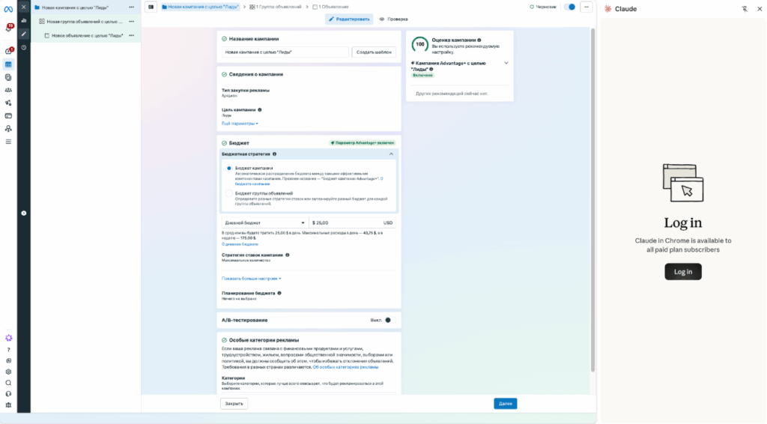Open the highlighted campaigns table icon in sidebar

pos(8,64)
